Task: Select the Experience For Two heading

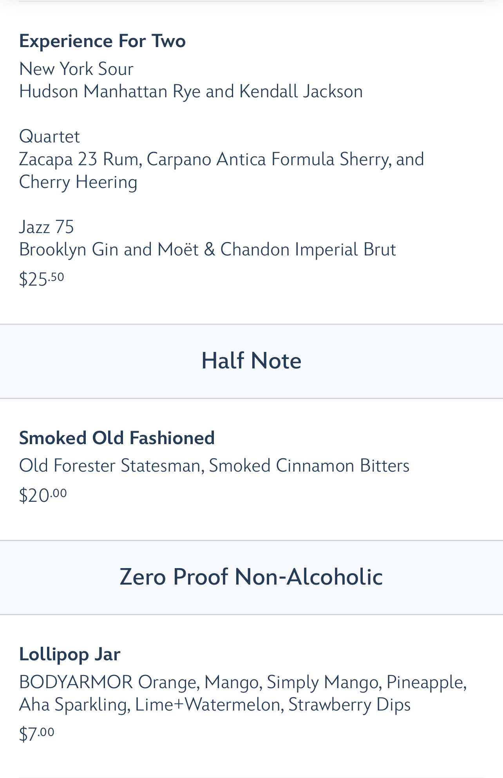Action: tap(102, 41)
